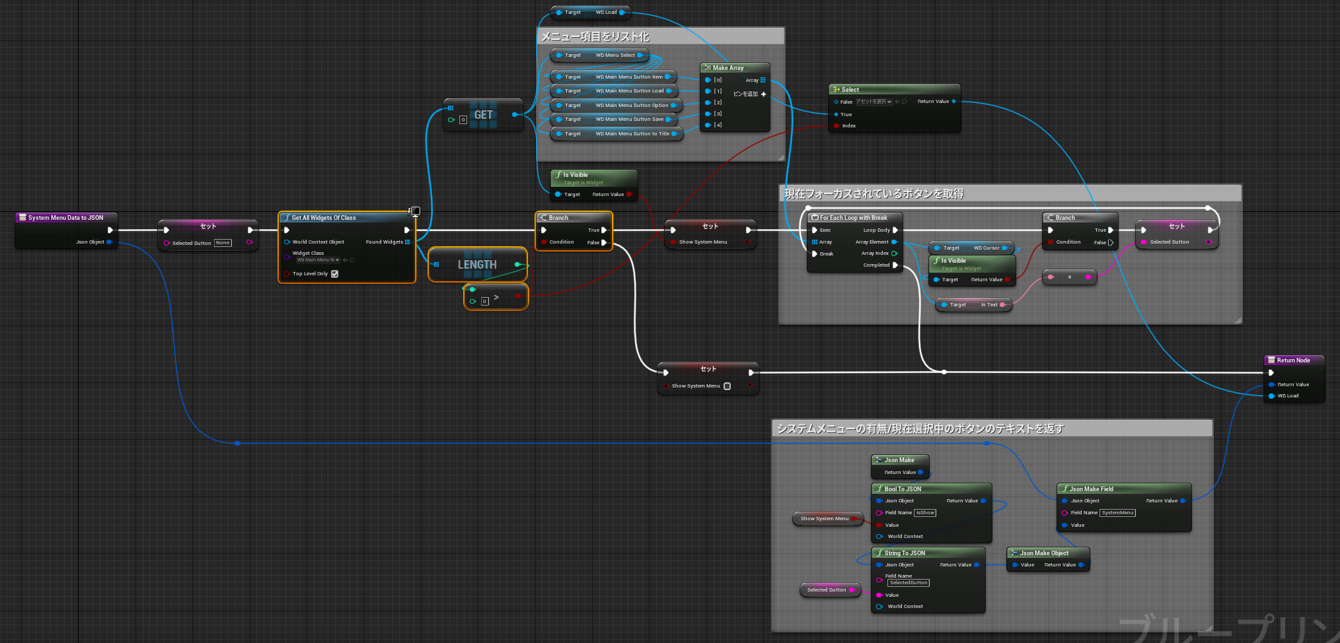1340x643 pixels.
Task: Click the Found Widgets array output pin
Action: tap(407, 242)
